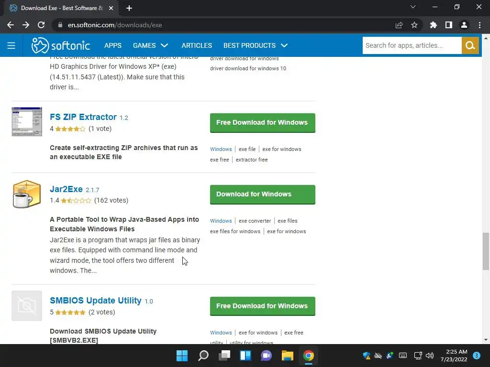Open the ARTICLES menu item
The width and height of the screenshot is (490, 367).
[197, 45]
